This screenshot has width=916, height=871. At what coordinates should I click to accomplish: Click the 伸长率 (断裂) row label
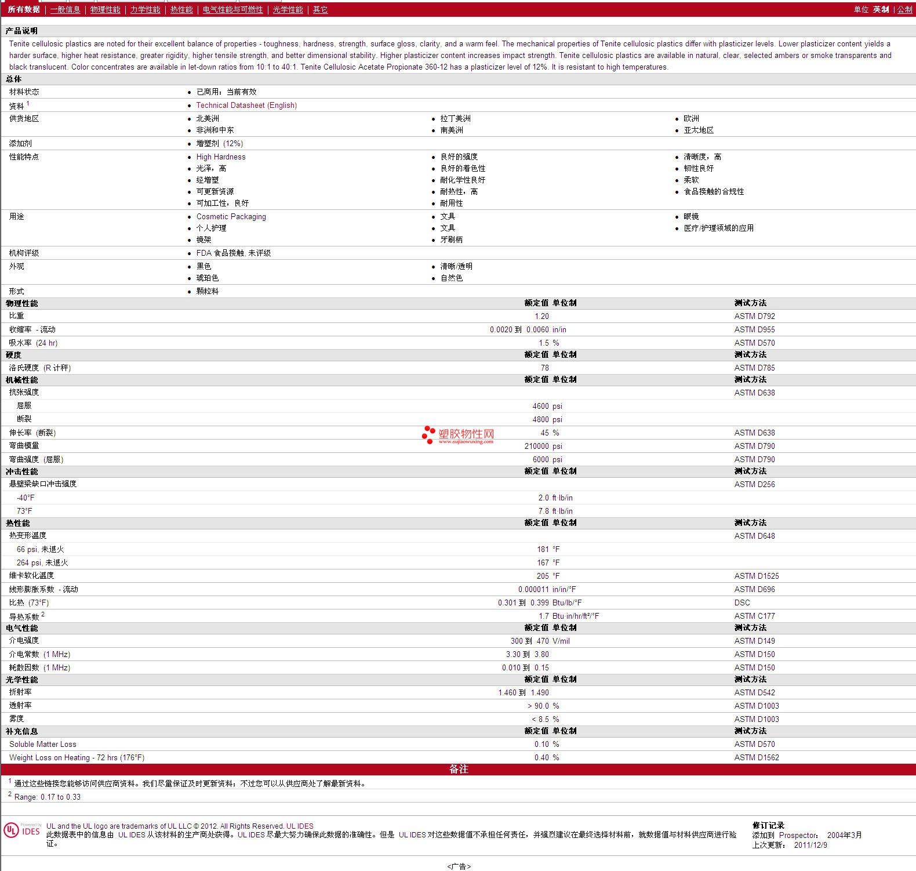point(32,433)
